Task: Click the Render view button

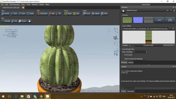Action: click(5, 14)
